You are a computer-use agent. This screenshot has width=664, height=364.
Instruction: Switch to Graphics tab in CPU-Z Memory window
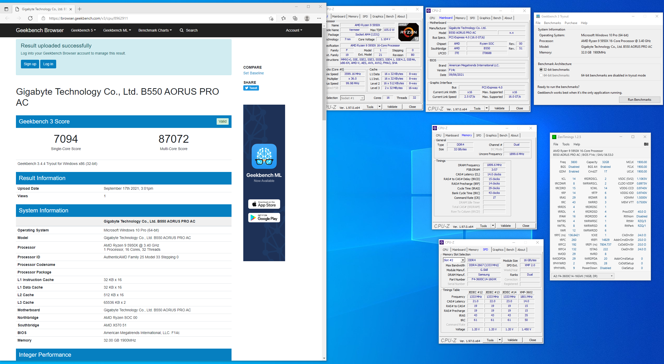[x=491, y=135]
